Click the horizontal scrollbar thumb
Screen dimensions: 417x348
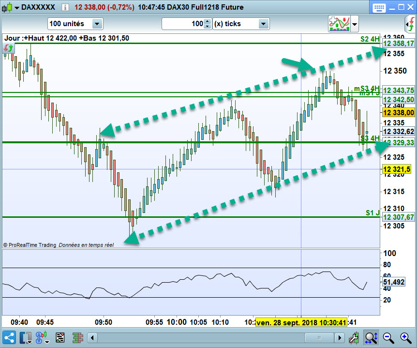click(319, 338)
